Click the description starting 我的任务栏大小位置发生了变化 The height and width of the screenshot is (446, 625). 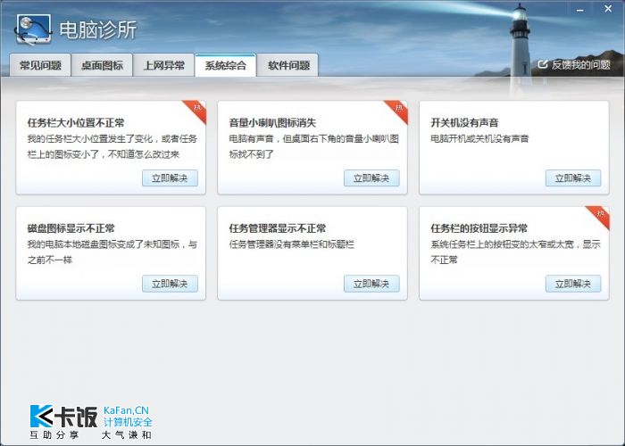coord(112,146)
